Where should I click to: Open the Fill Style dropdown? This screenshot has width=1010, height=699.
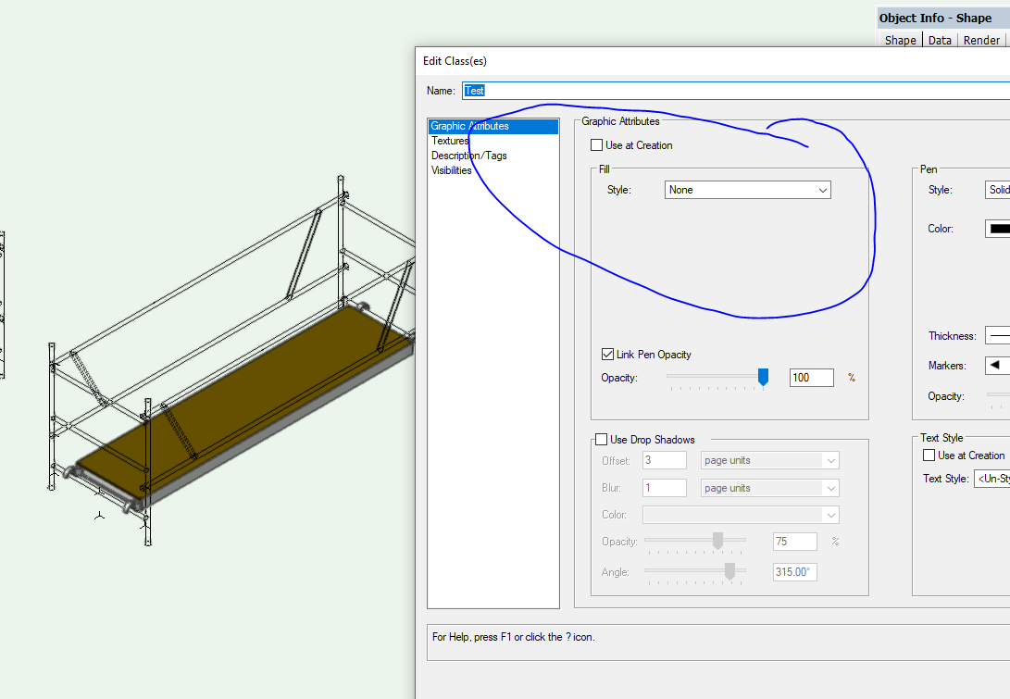point(747,190)
